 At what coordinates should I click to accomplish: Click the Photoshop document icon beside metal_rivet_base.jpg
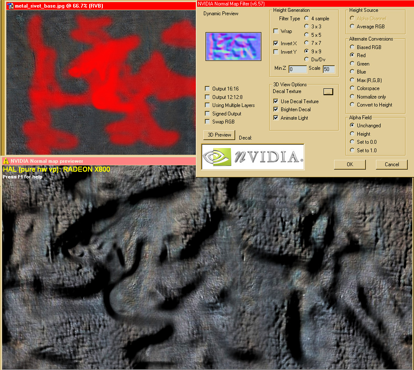(10, 6)
